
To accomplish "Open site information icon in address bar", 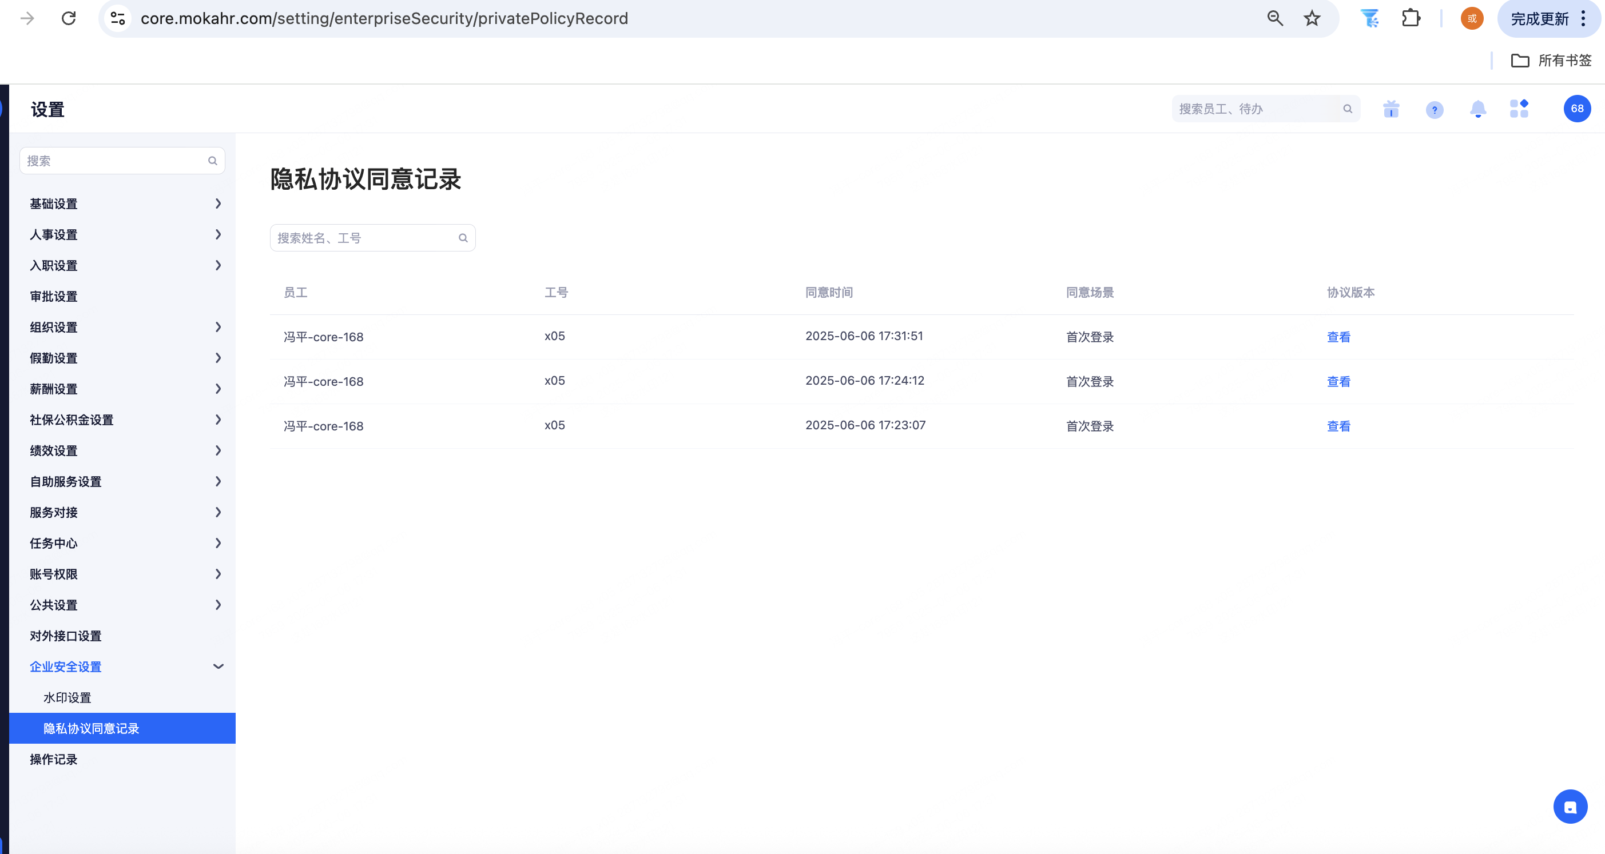I will pos(118,18).
